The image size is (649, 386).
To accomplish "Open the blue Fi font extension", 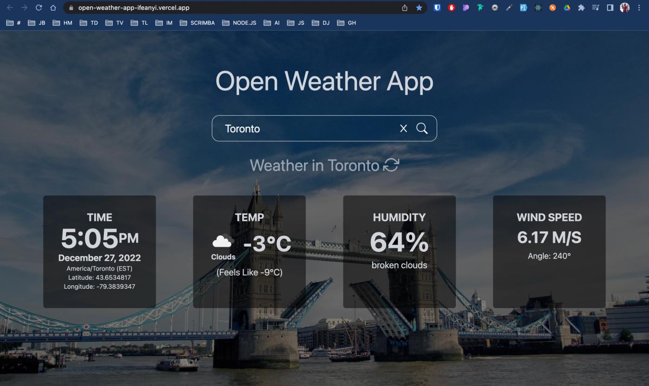I will click(x=523, y=8).
